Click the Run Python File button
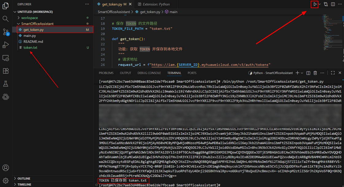The width and height of the screenshot is (344, 187). click(315, 4)
